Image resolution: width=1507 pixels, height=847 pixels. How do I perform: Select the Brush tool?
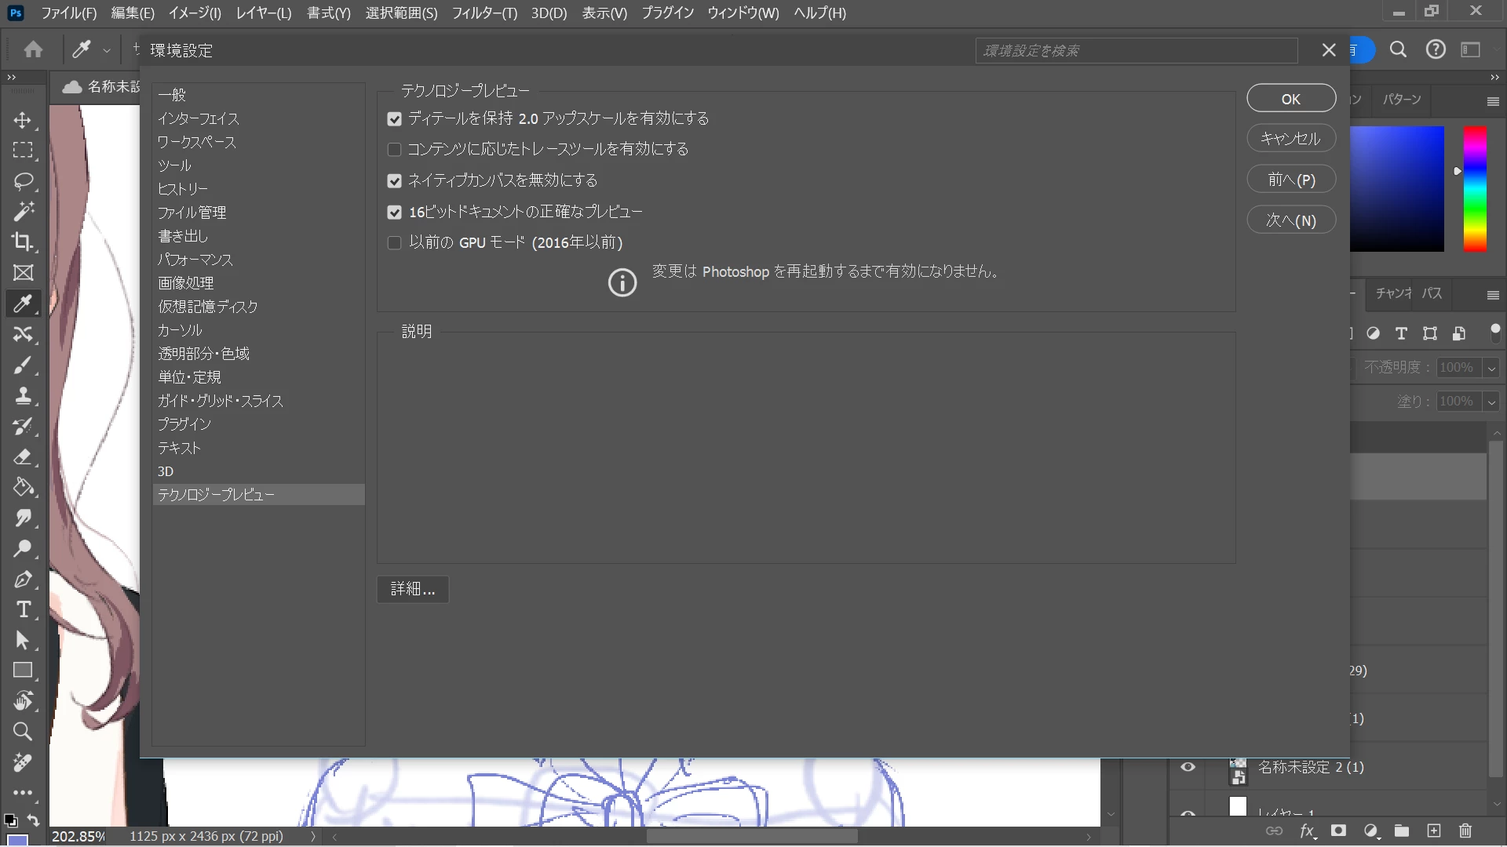23,365
